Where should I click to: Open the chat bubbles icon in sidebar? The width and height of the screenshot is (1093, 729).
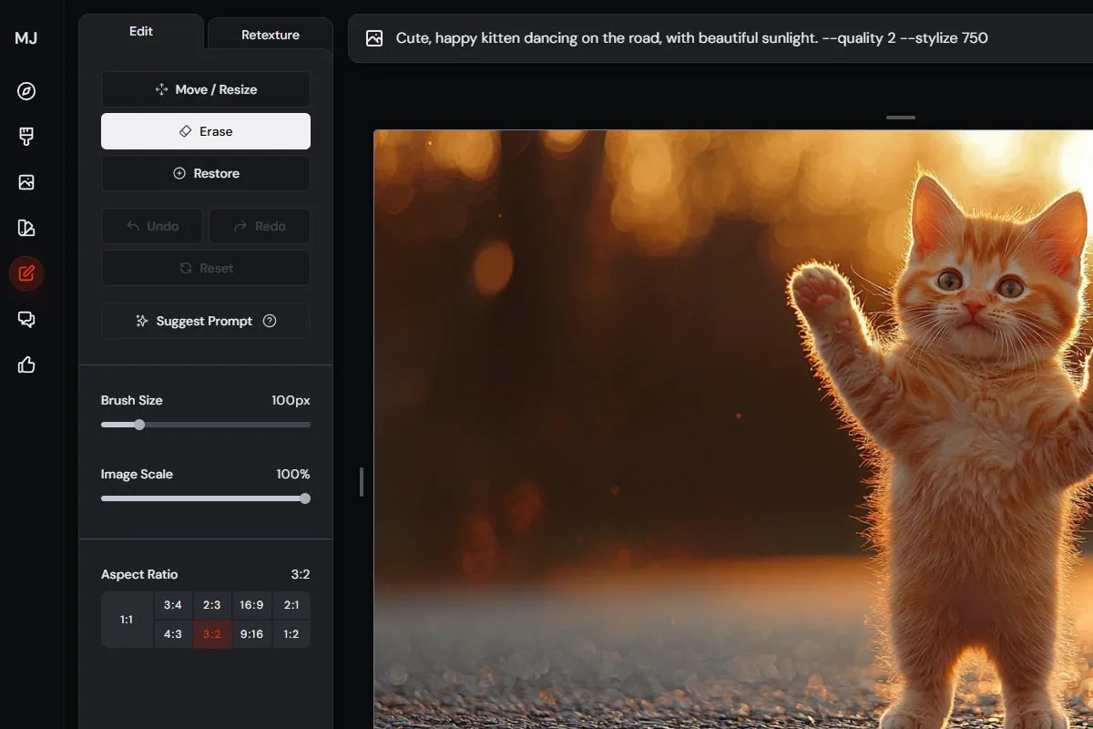26,319
